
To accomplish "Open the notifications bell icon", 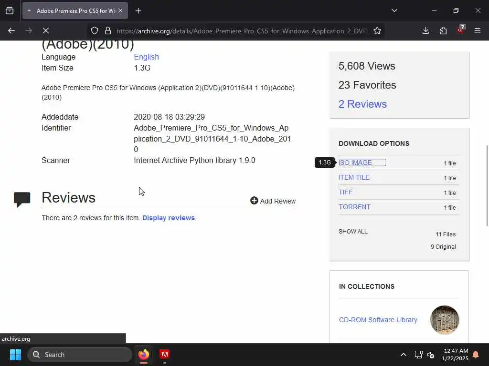I will tap(476, 355).
